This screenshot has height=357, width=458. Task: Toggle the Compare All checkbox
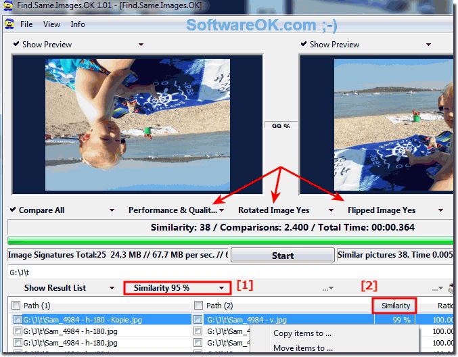[x=14, y=210]
